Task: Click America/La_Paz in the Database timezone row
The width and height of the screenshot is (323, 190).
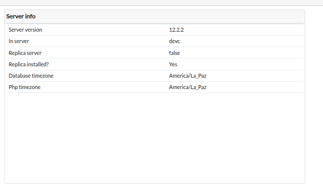Action: point(187,76)
